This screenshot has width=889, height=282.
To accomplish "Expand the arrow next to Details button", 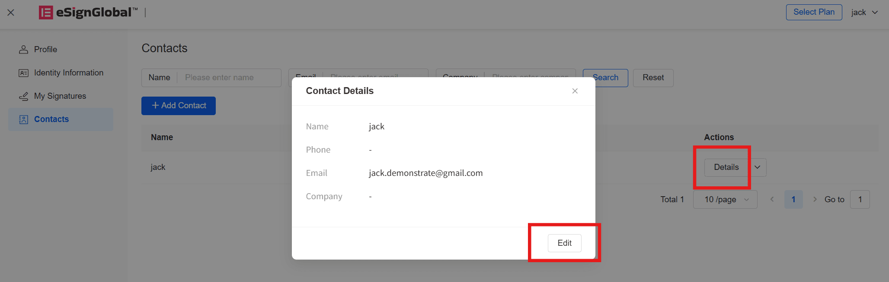I will [x=758, y=167].
